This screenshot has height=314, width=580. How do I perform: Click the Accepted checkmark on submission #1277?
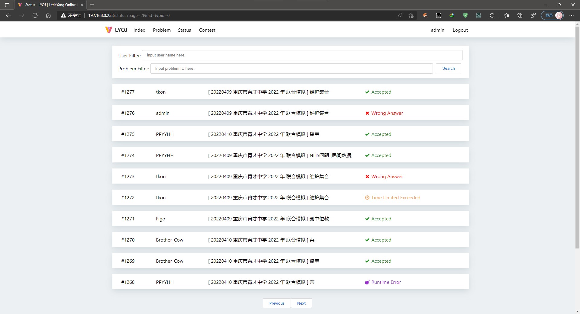[367, 92]
